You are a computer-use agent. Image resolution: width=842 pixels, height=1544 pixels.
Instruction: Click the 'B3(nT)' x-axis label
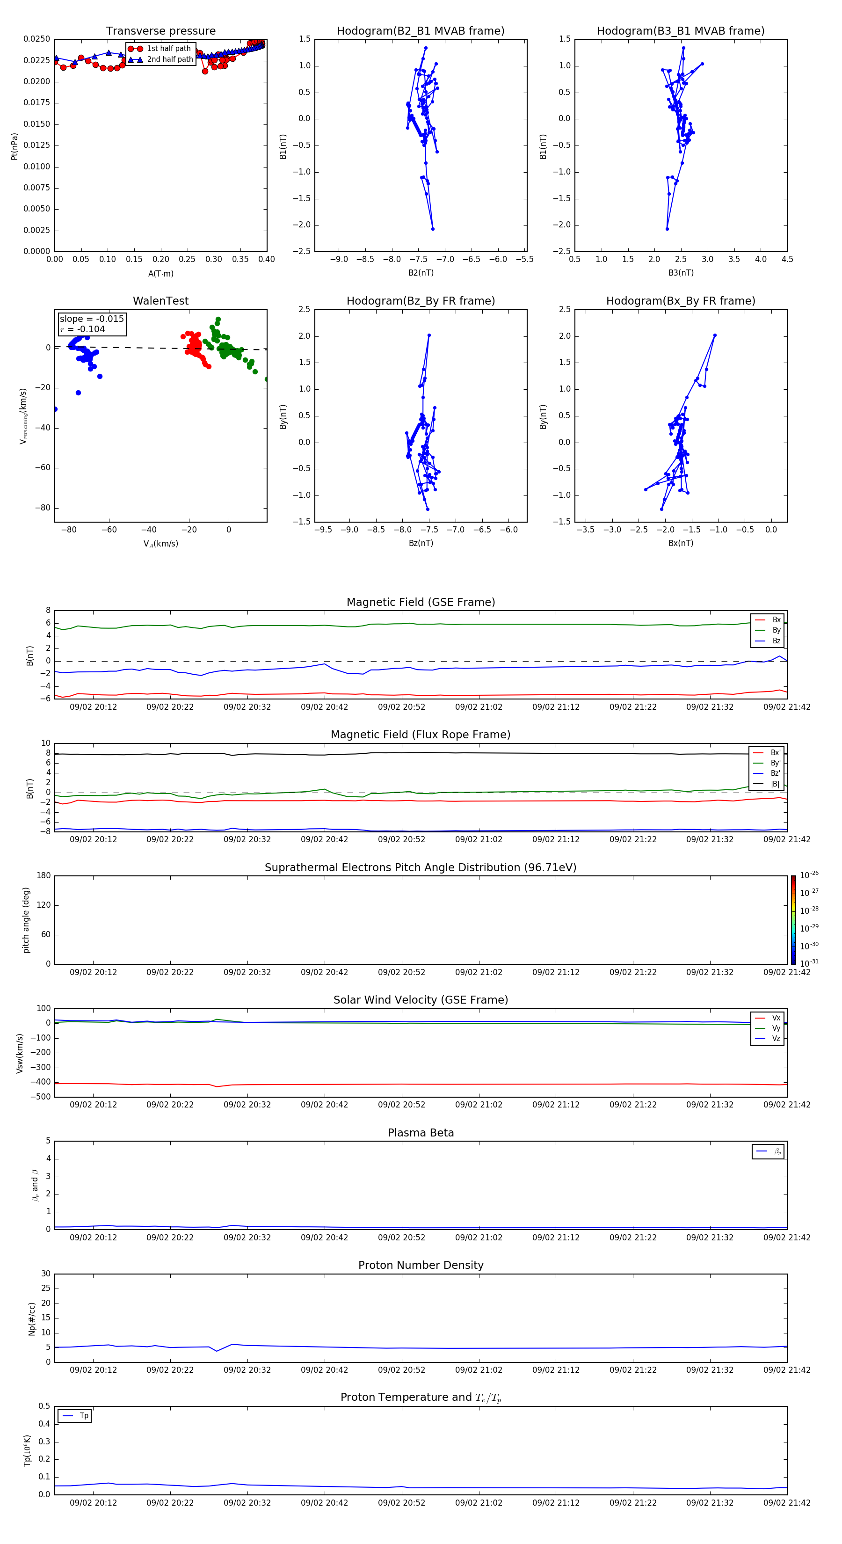tap(681, 273)
